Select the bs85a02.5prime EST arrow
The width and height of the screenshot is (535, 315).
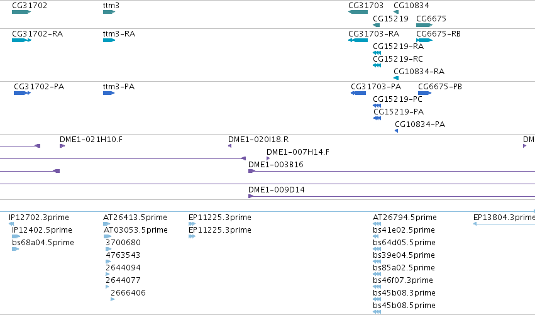tap(377, 274)
